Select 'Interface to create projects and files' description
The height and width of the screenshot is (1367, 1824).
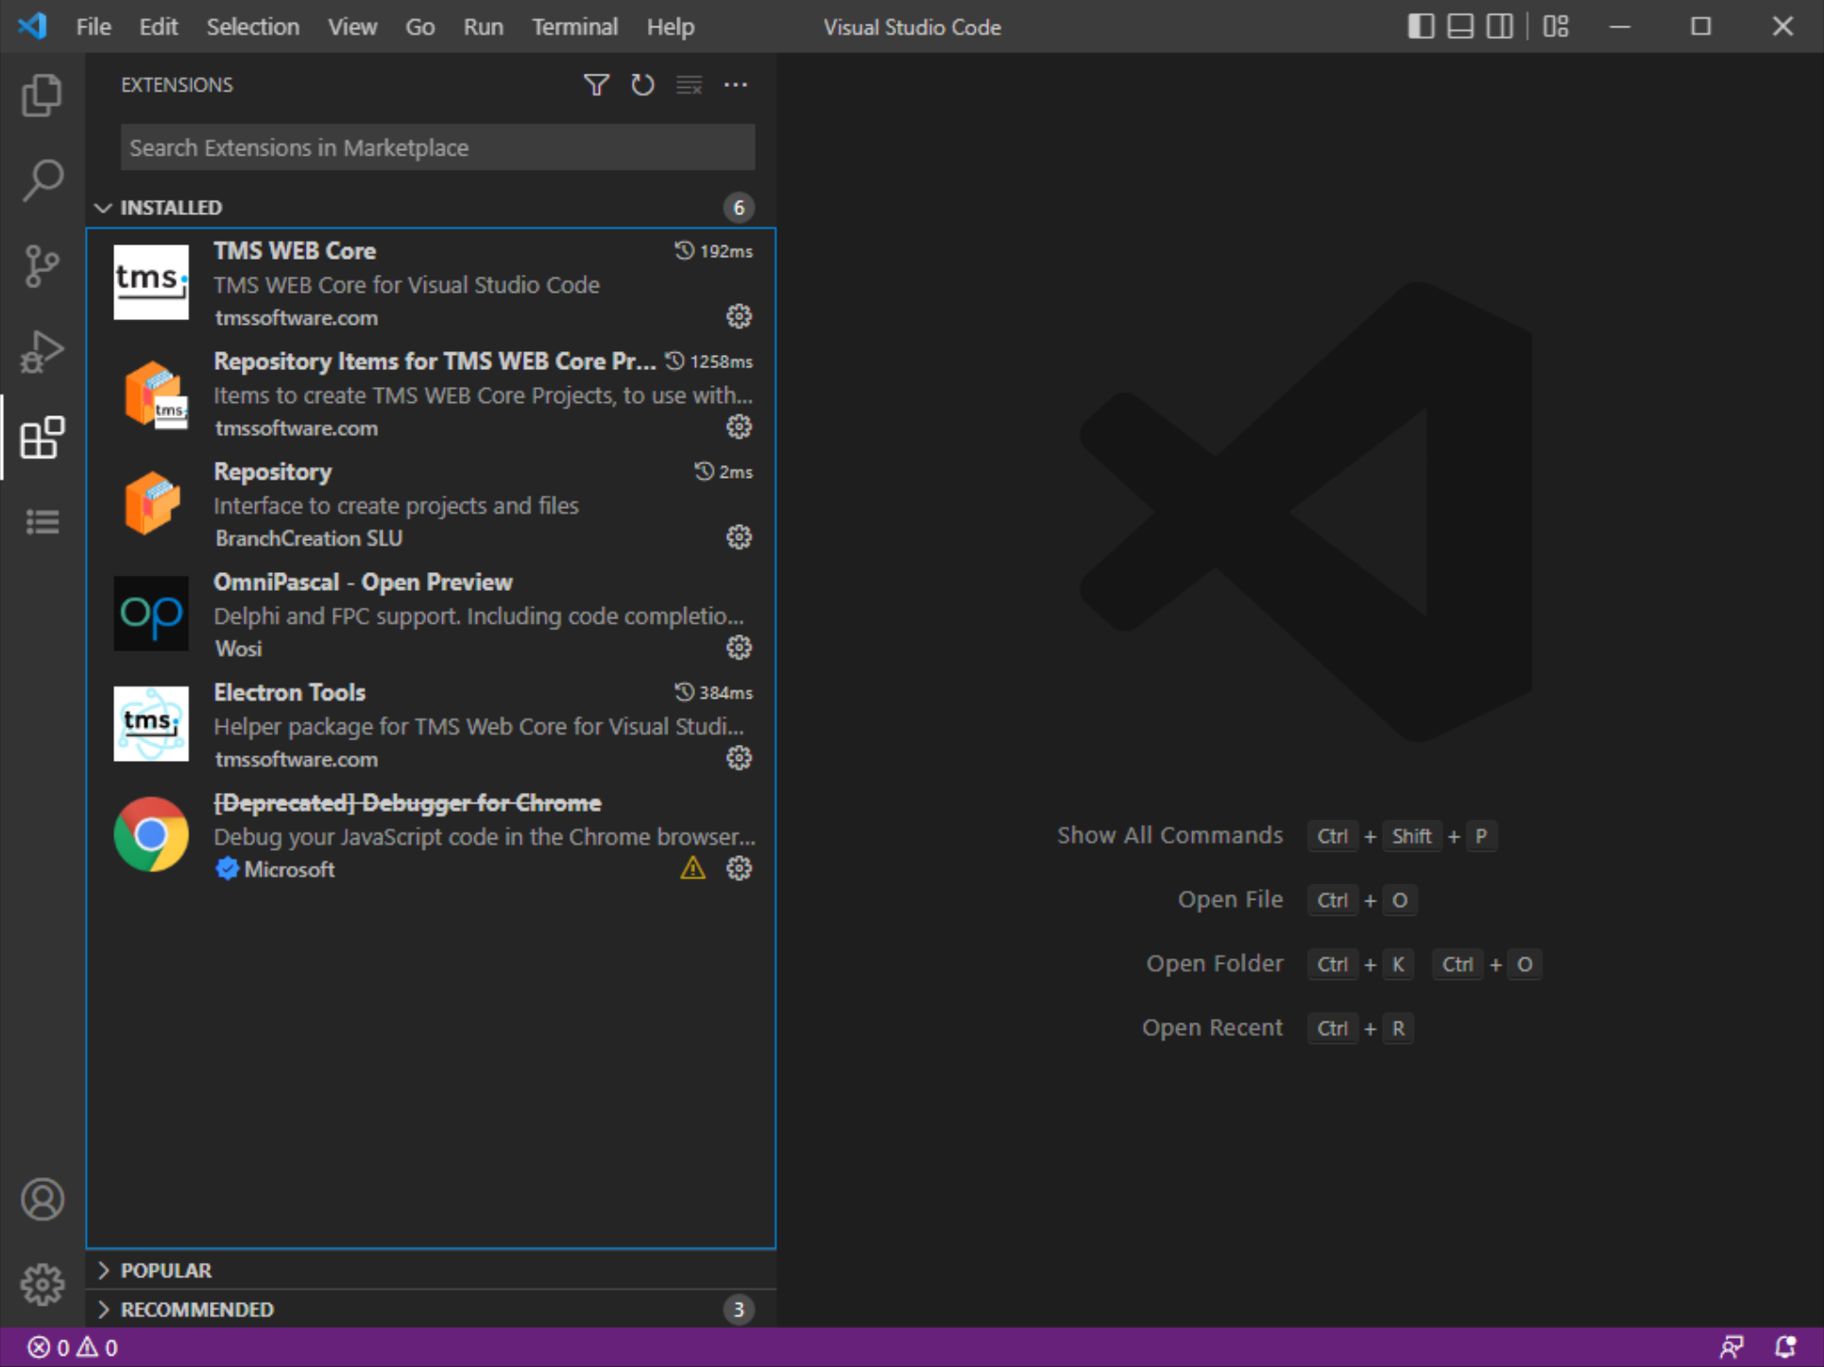tap(396, 506)
